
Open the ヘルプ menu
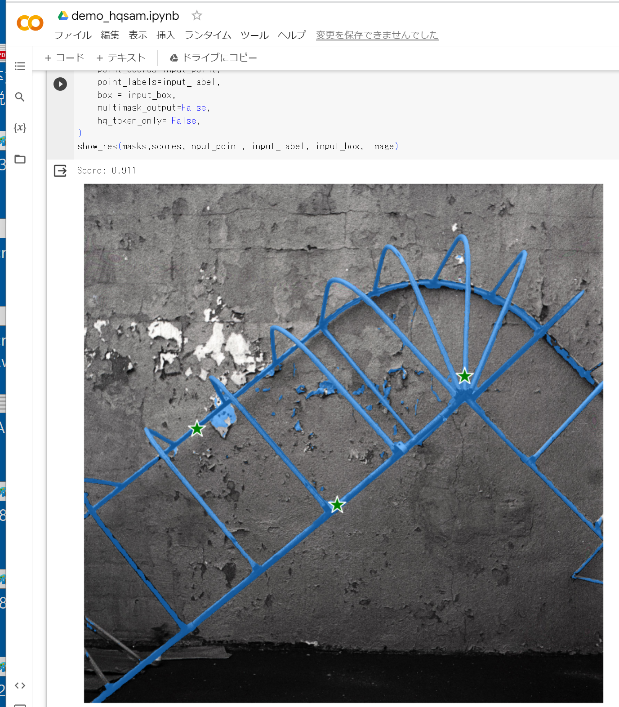click(292, 35)
